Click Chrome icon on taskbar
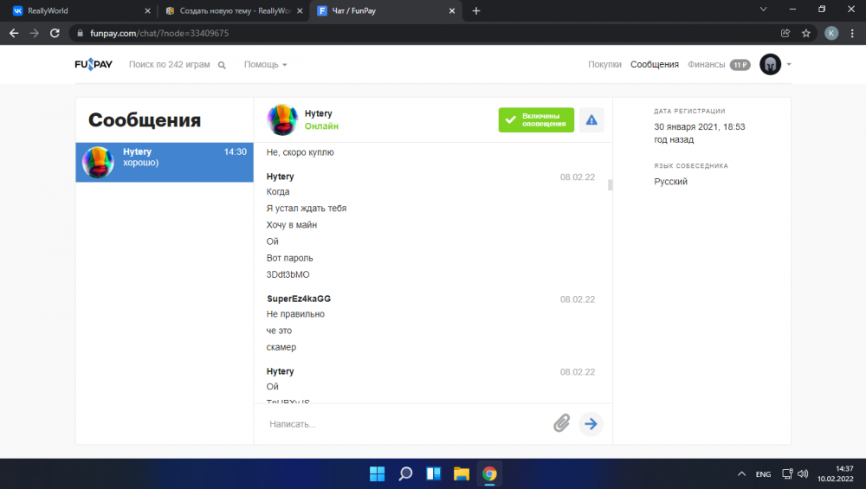 click(489, 473)
